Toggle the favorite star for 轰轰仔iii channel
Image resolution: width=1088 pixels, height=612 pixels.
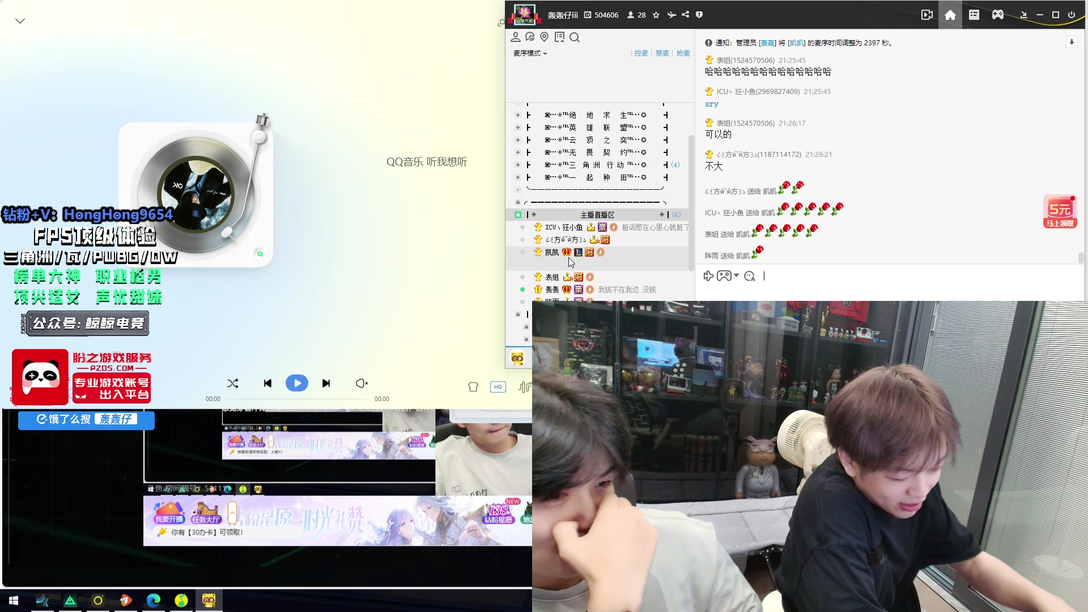click(x=656, y=15)
